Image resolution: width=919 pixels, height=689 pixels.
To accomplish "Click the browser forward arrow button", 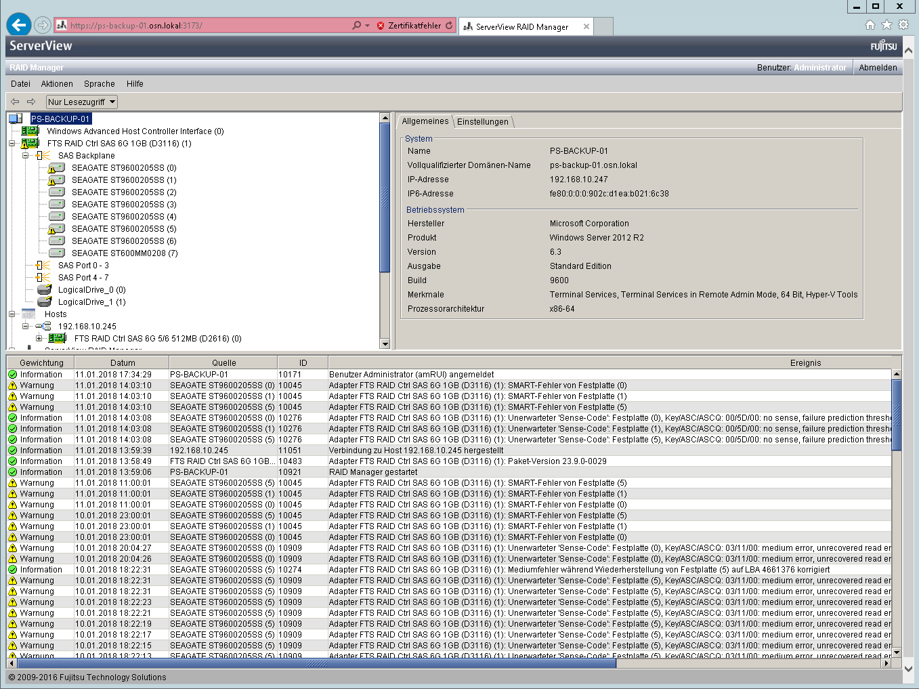I will pyautogui.click(x=43, y=25).
